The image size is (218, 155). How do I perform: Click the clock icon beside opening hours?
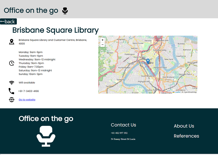pos(11,63)
